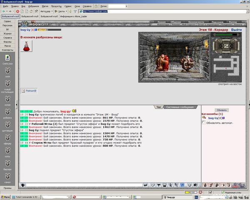Image resolution: width=250 pixels, height=200 pixels.
Task: Click the red stop button in browser toolbar
Action: point(17,11)
